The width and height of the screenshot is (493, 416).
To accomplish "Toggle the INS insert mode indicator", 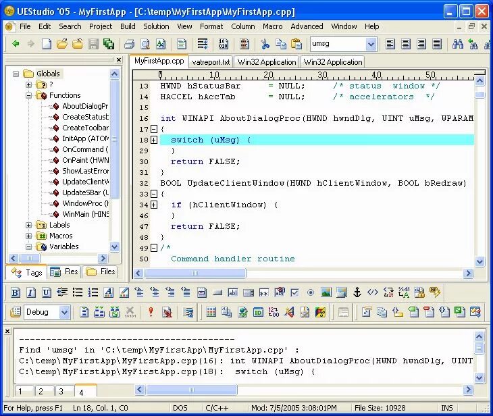I will (447, 408).
